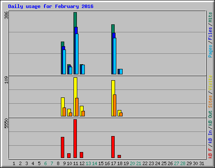Click the orange Sites bar for day 17

(x=115, y=105)
